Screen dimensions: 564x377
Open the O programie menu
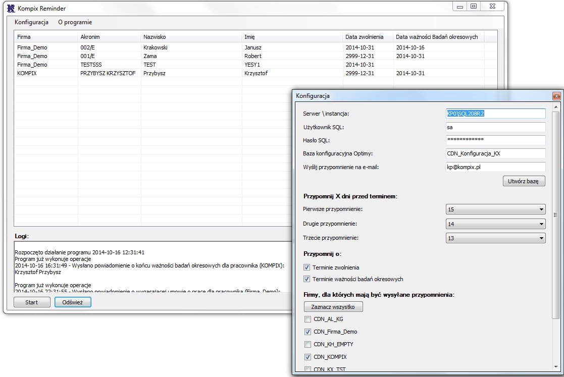[x=75, y=22]
